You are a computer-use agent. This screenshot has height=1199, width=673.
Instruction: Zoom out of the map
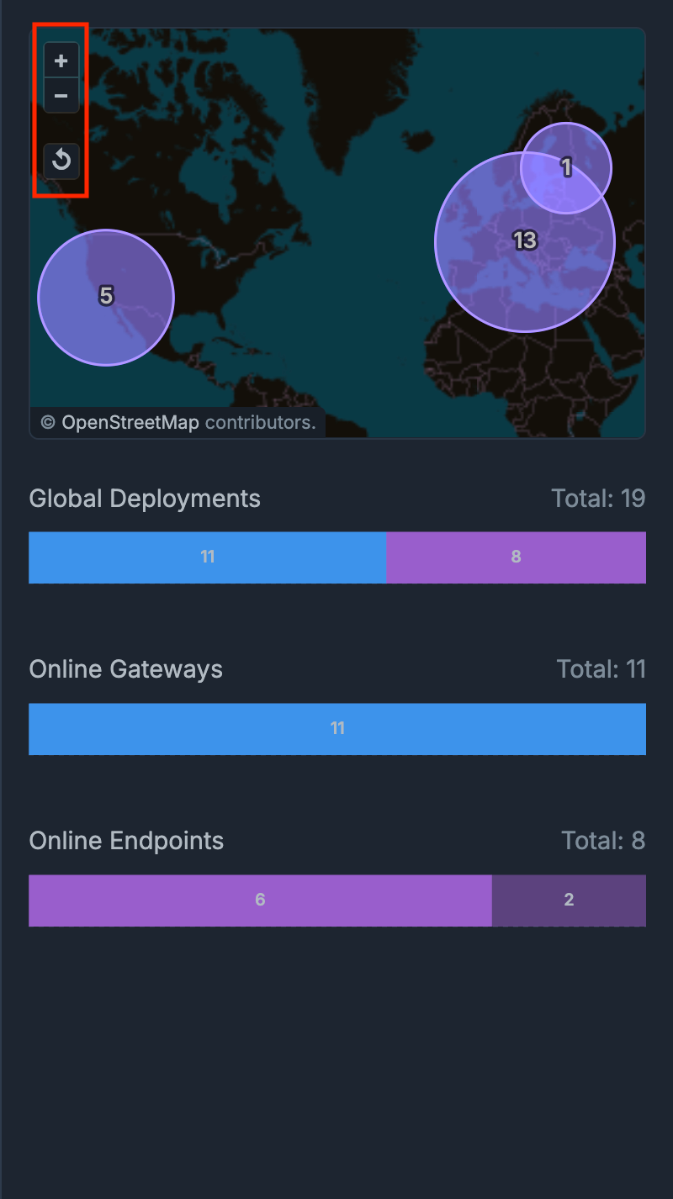pyautogui.click(x=61, y=96)
